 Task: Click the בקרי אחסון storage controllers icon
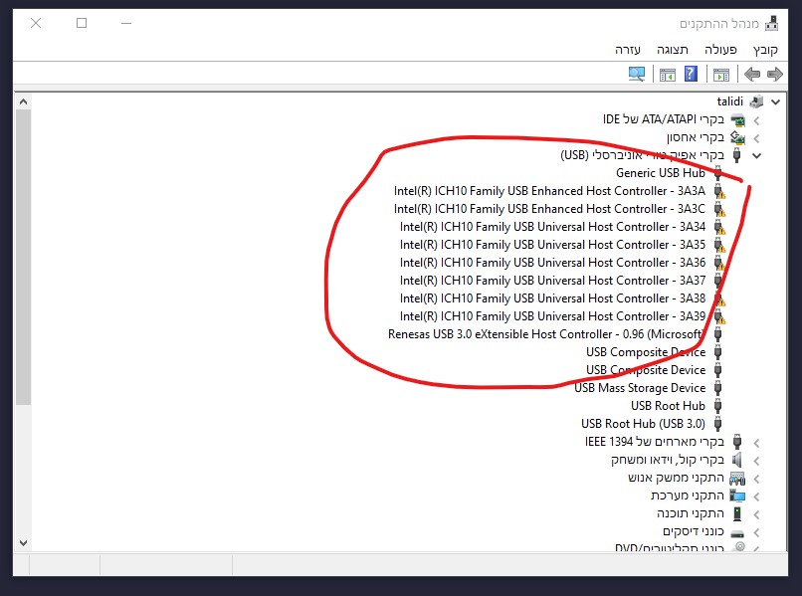[x=737, y=137]
